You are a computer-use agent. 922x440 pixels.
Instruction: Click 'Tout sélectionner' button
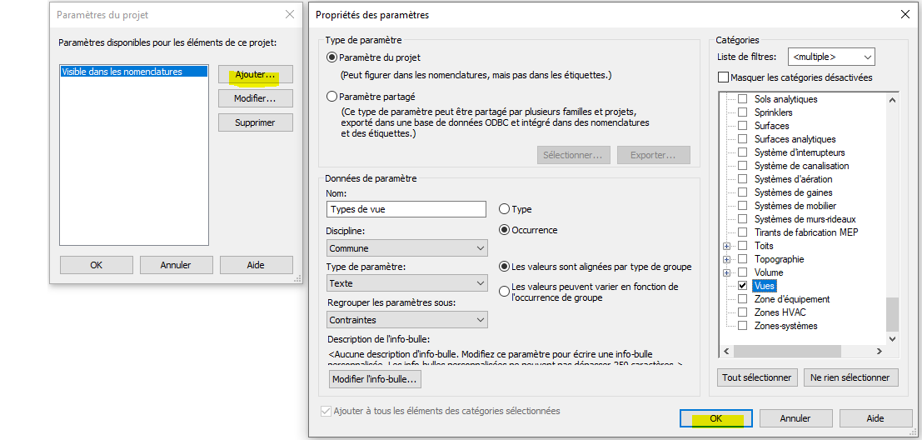click(x=756, y=377)
